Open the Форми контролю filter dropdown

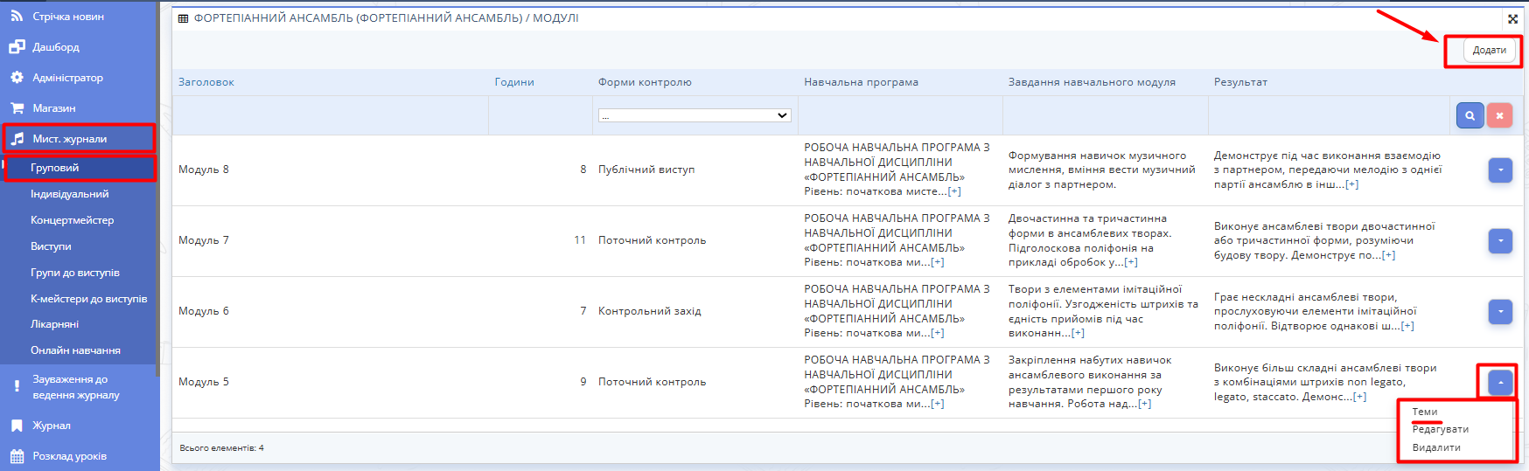695,115
